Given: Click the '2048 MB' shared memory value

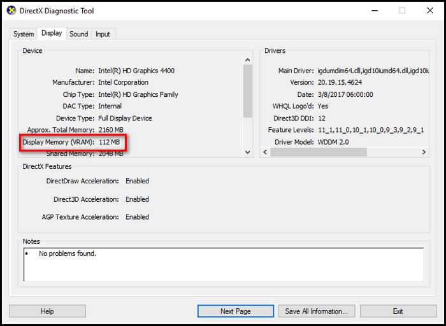Looking at the screenshot, I should (111, 153).
